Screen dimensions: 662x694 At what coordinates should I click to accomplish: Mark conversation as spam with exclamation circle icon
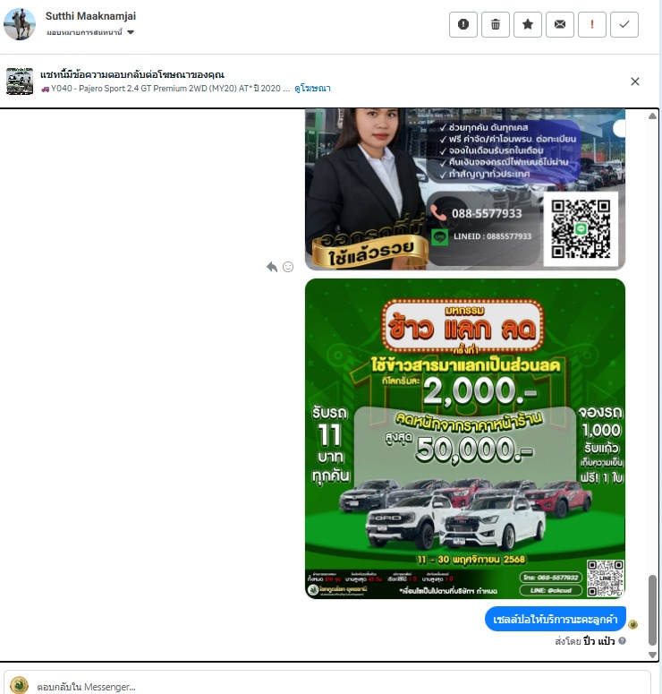[463, 24]
